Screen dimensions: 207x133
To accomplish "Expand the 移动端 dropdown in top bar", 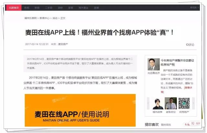I will (193, 7).
